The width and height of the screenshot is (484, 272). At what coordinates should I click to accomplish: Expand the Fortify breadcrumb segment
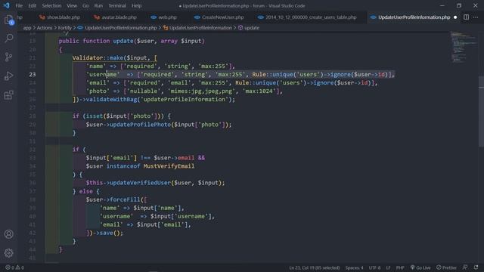click(x=64, y=28)
